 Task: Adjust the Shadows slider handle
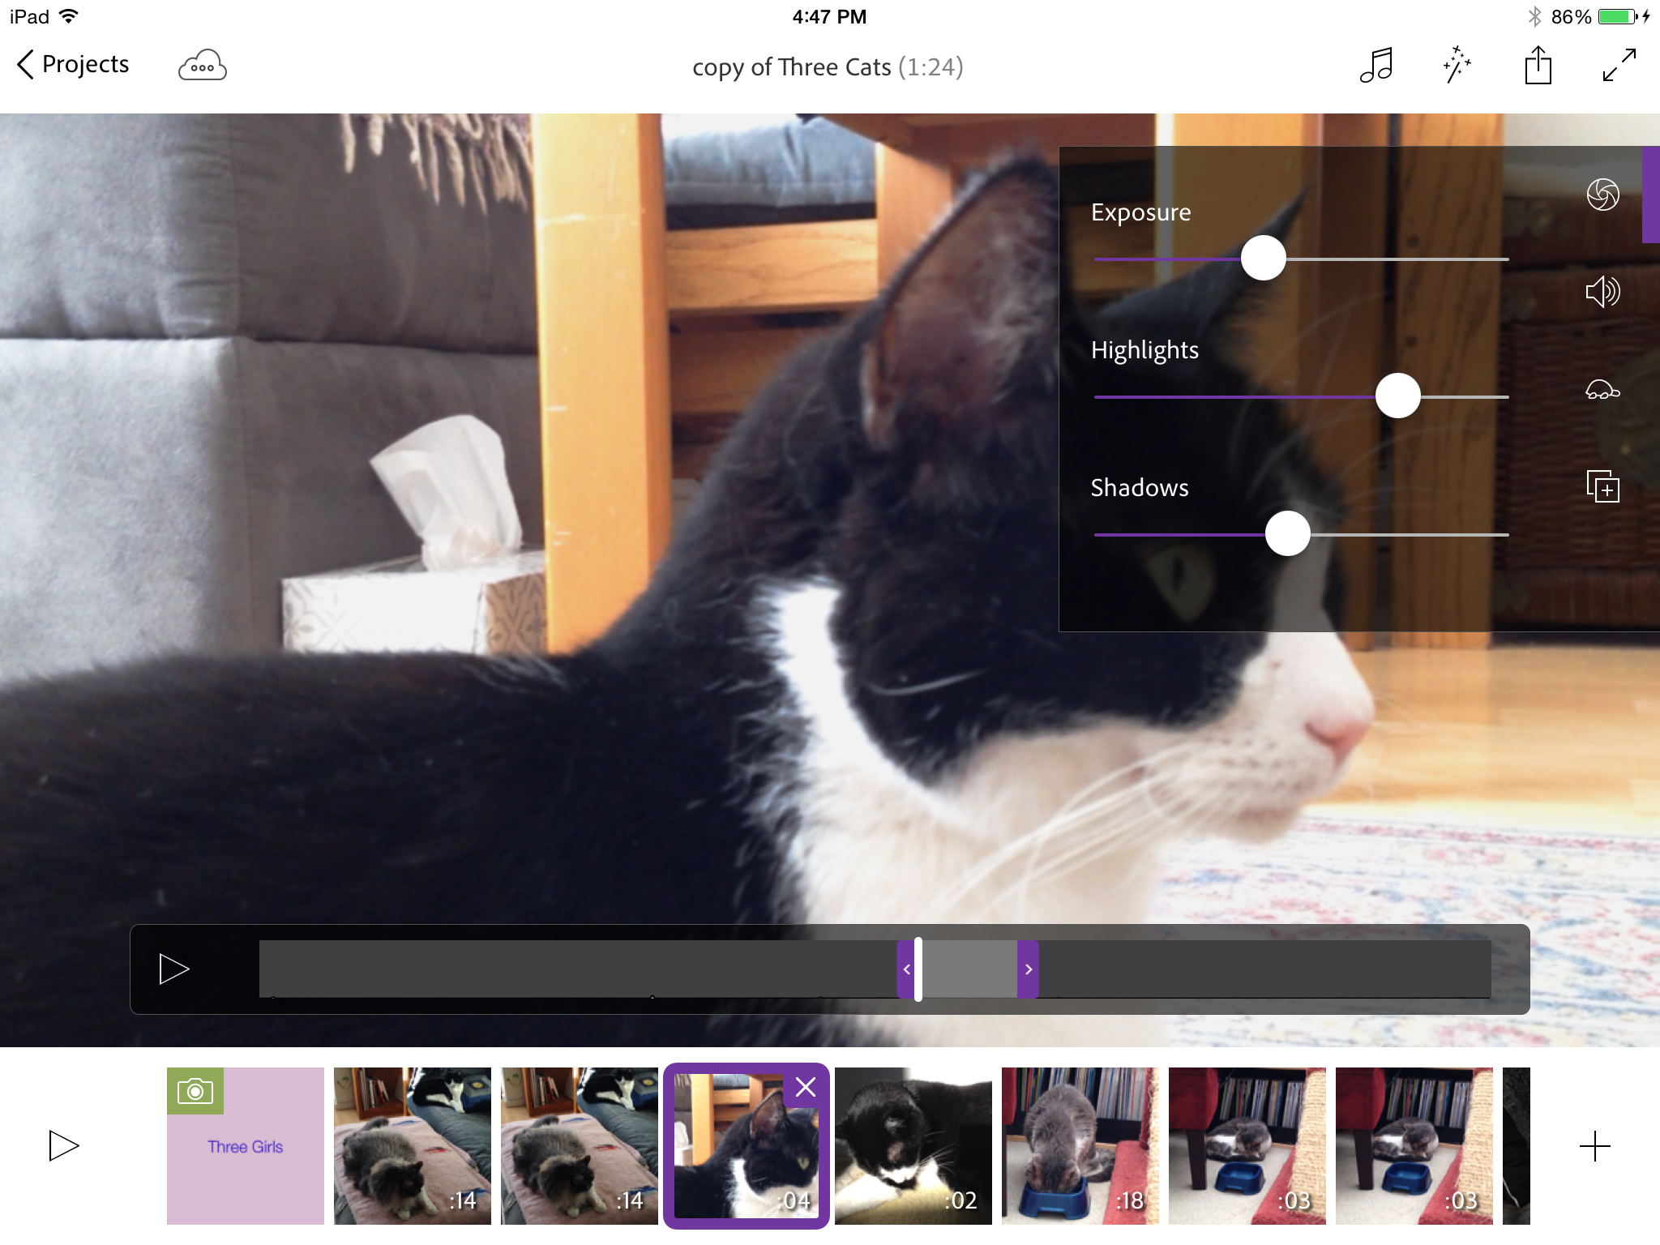point(1288,534)
